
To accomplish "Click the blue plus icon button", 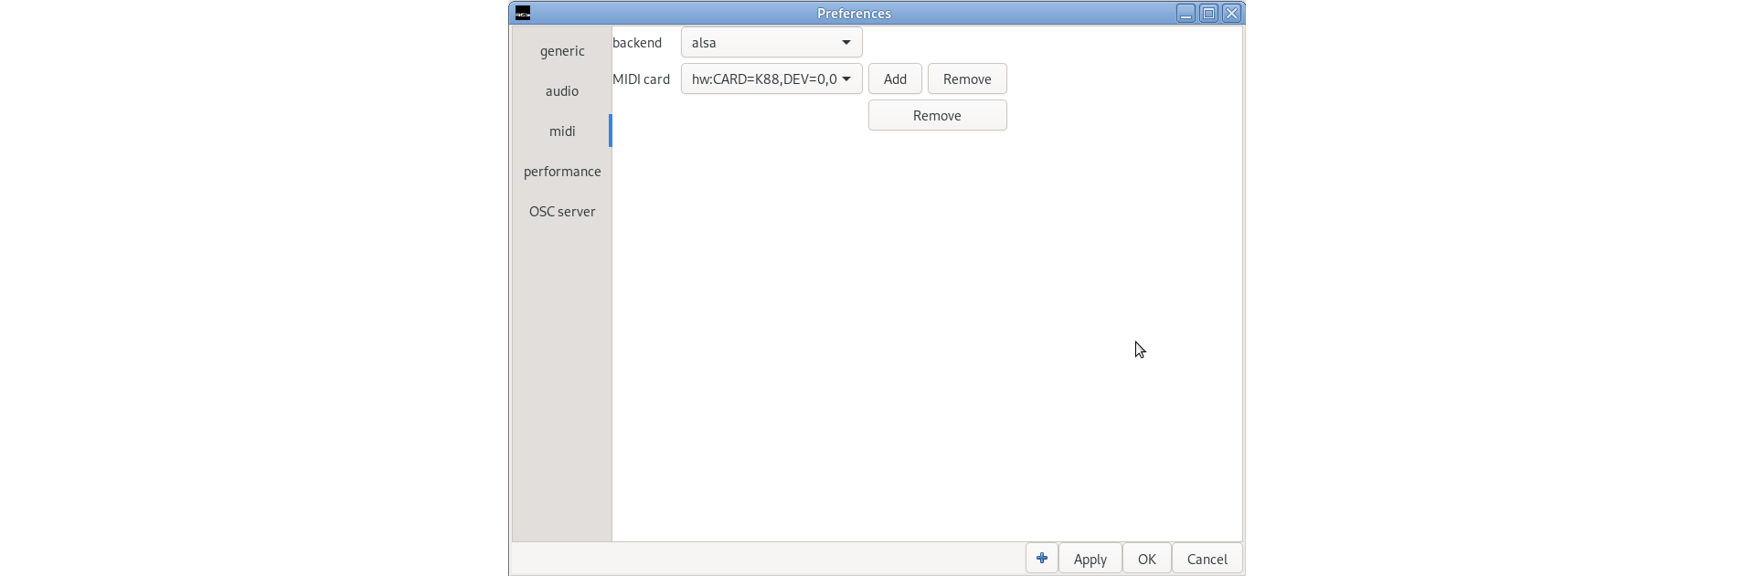I will coord(1041,559).
